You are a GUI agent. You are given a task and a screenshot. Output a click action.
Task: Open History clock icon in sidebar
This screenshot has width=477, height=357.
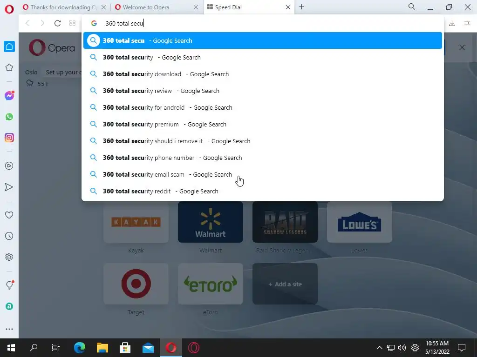tap(9, 236)
